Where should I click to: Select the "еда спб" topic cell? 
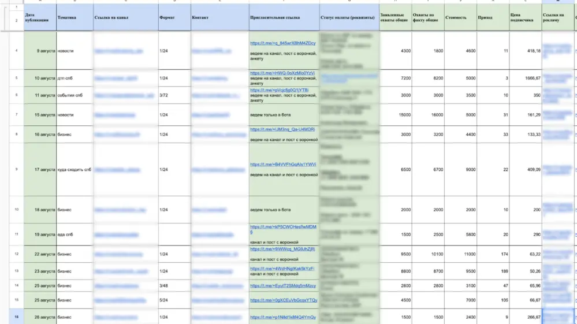click(75, 234)
